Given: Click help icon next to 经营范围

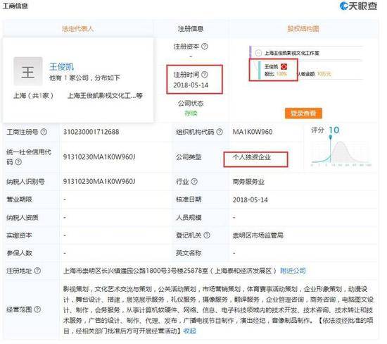Looking at the screenshot, I should pos(37,309).
